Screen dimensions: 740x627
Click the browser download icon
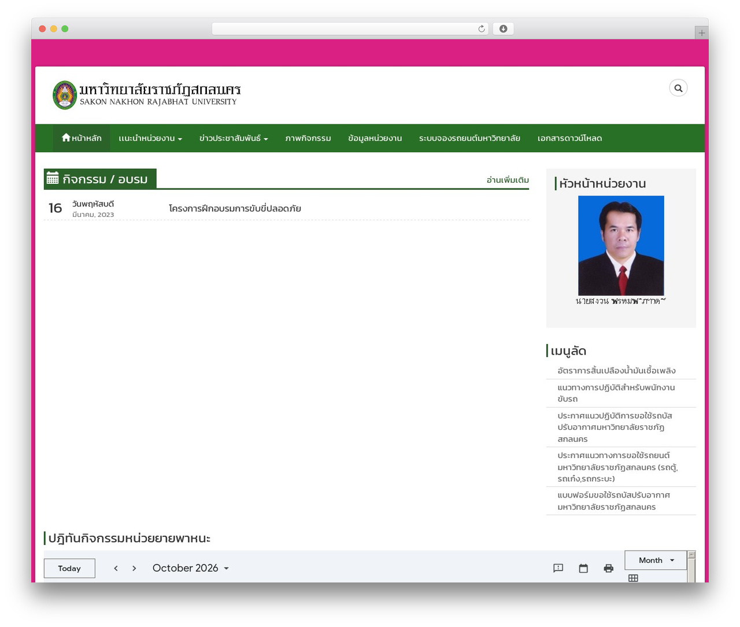point(504,29)
